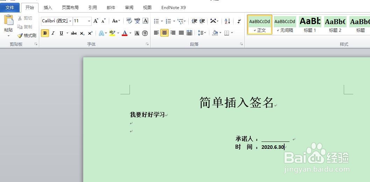Show or hide paragraph marks
Image resolution: width=370 pixels, height=182 pixels.
click(x=239, y=21)
